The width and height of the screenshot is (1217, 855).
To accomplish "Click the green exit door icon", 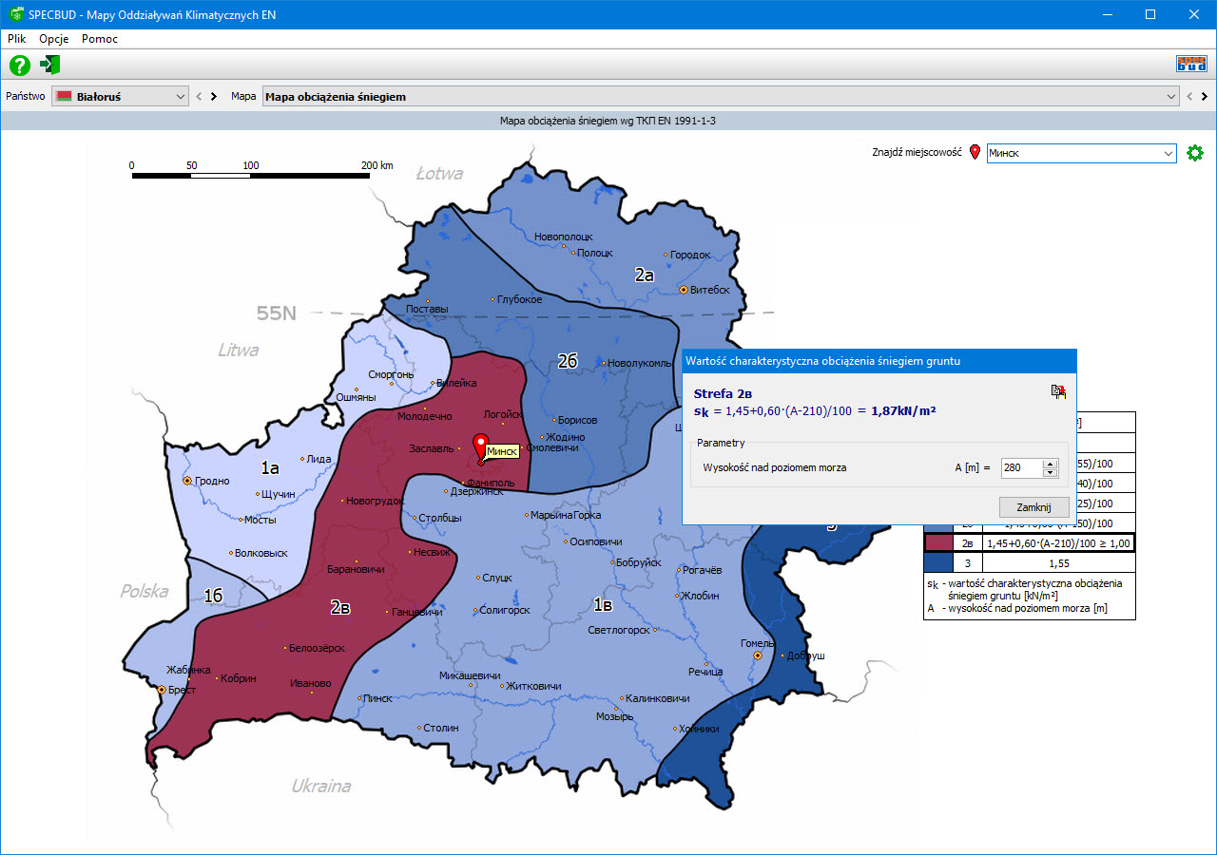I will tap(50, 65).
